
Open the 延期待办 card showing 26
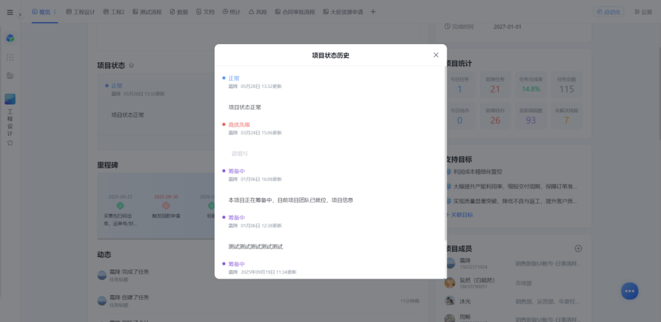coord(495,115)
